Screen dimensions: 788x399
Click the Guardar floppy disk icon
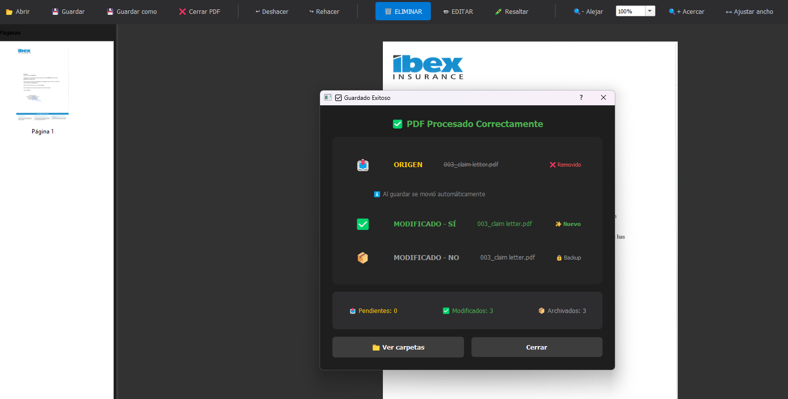click(55, 12)
